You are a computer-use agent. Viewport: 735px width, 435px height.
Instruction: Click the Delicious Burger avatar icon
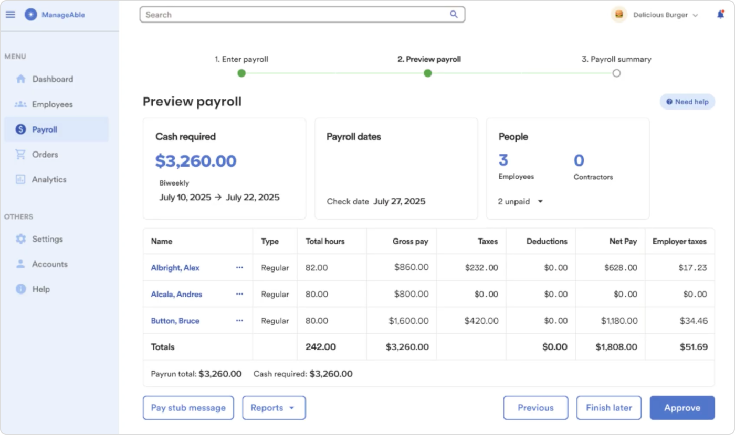(x=619, y=15)
